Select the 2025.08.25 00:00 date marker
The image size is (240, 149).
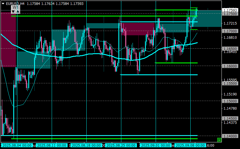point(121,145)
